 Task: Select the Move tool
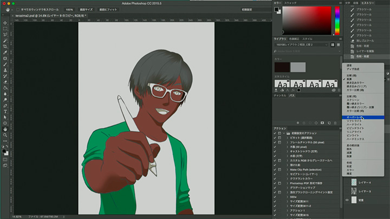(5, 23)
